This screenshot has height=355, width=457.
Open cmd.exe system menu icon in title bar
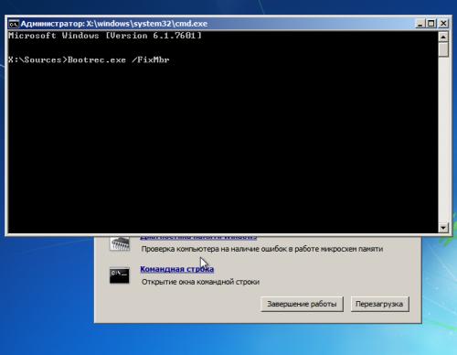(x=14, y=24)
